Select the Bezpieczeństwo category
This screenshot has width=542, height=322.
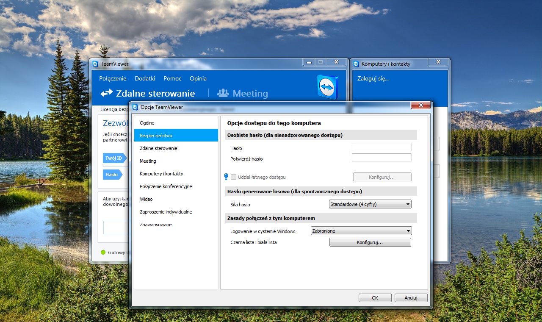point(176,136)
